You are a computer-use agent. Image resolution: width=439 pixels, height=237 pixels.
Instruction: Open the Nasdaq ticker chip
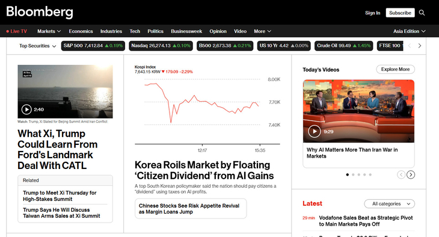[x=161, y=46]
